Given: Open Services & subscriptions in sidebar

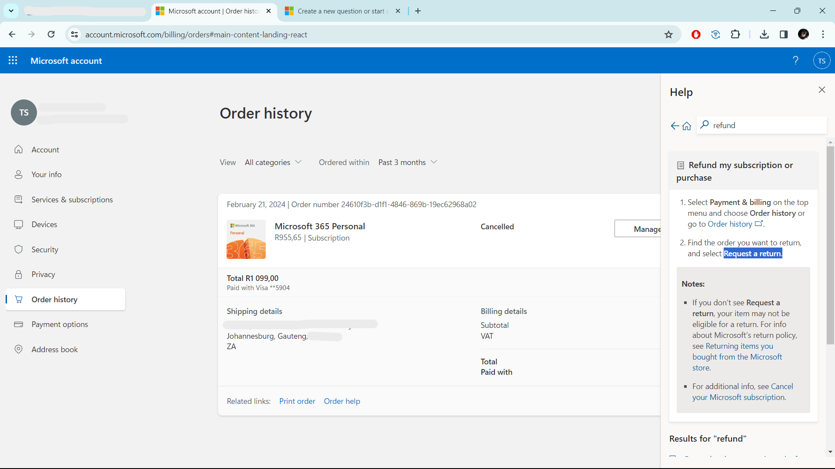Looking at the screenshot, I should [72, 200].
